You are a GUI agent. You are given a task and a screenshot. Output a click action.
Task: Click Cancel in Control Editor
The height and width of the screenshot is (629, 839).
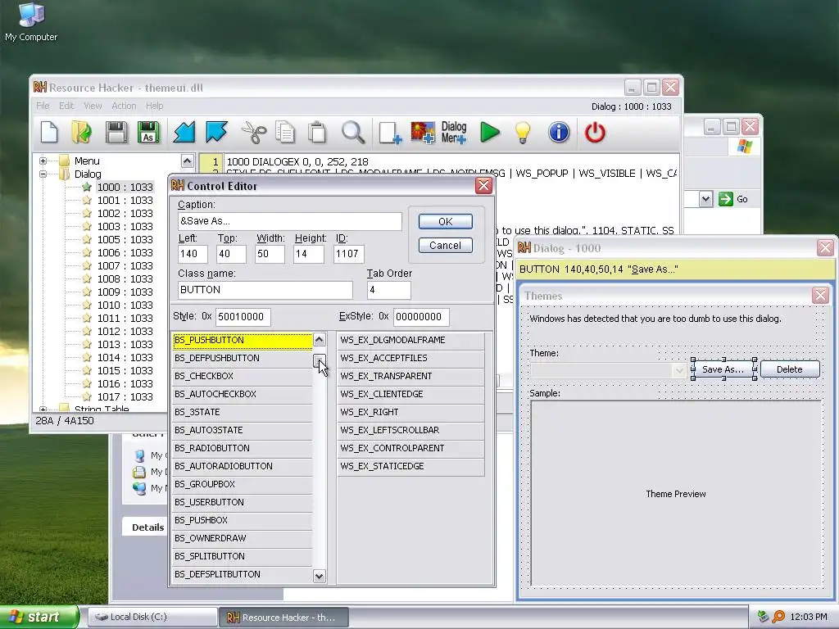coord(445,246)
